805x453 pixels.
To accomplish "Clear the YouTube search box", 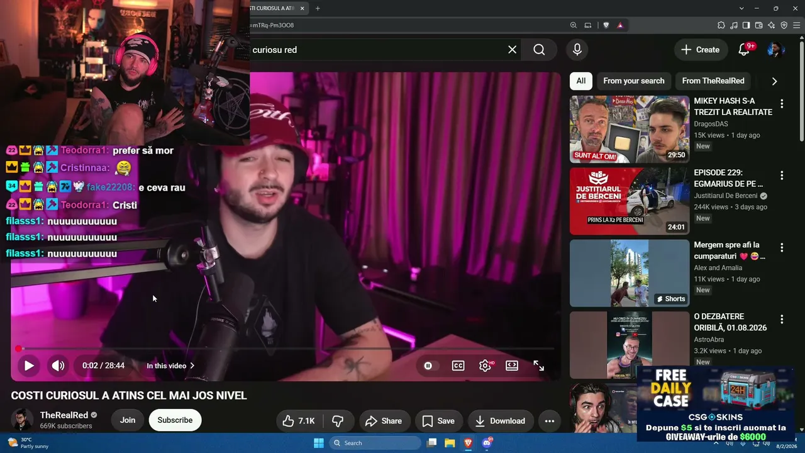I will (x=513, y=50).
